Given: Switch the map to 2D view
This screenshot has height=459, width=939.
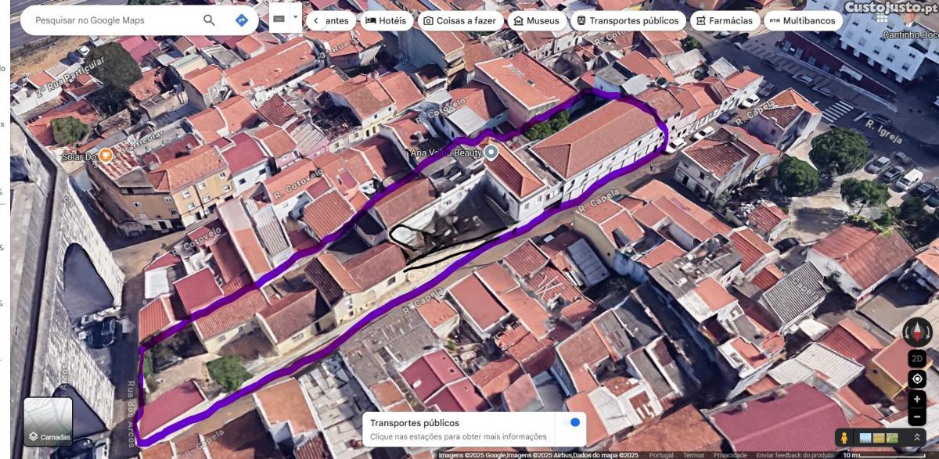Looking at the screenshot, I should (x=917, y=358).
